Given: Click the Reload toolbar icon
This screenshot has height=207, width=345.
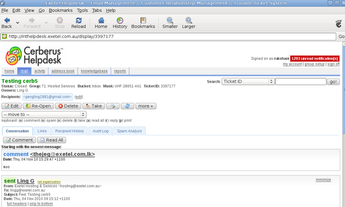Looking at the screenshot, I should point(78,23).
